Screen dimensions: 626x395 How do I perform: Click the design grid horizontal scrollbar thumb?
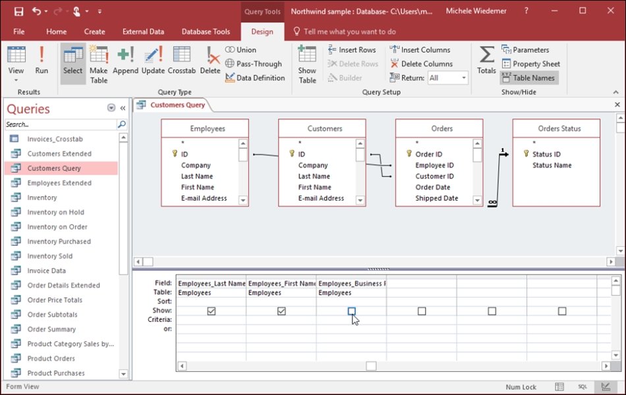[371, 366]
